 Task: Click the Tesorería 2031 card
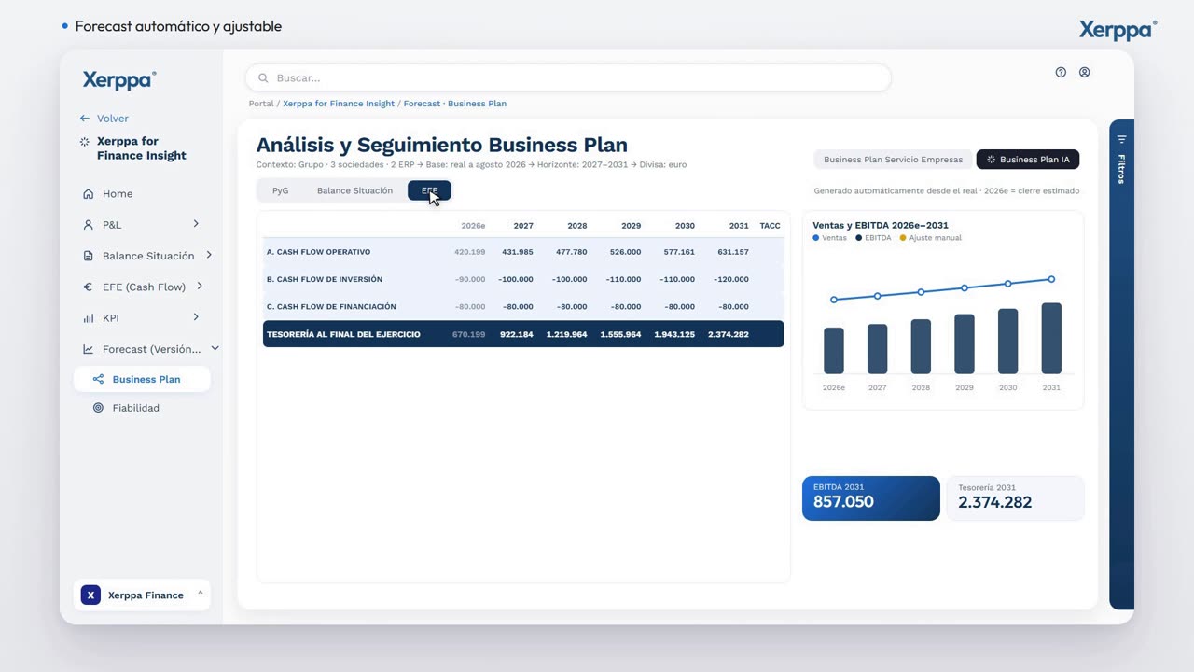click(x=1015, y=498)
